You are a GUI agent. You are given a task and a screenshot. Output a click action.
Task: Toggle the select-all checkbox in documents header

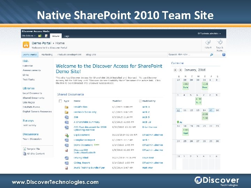coord(60,101)
